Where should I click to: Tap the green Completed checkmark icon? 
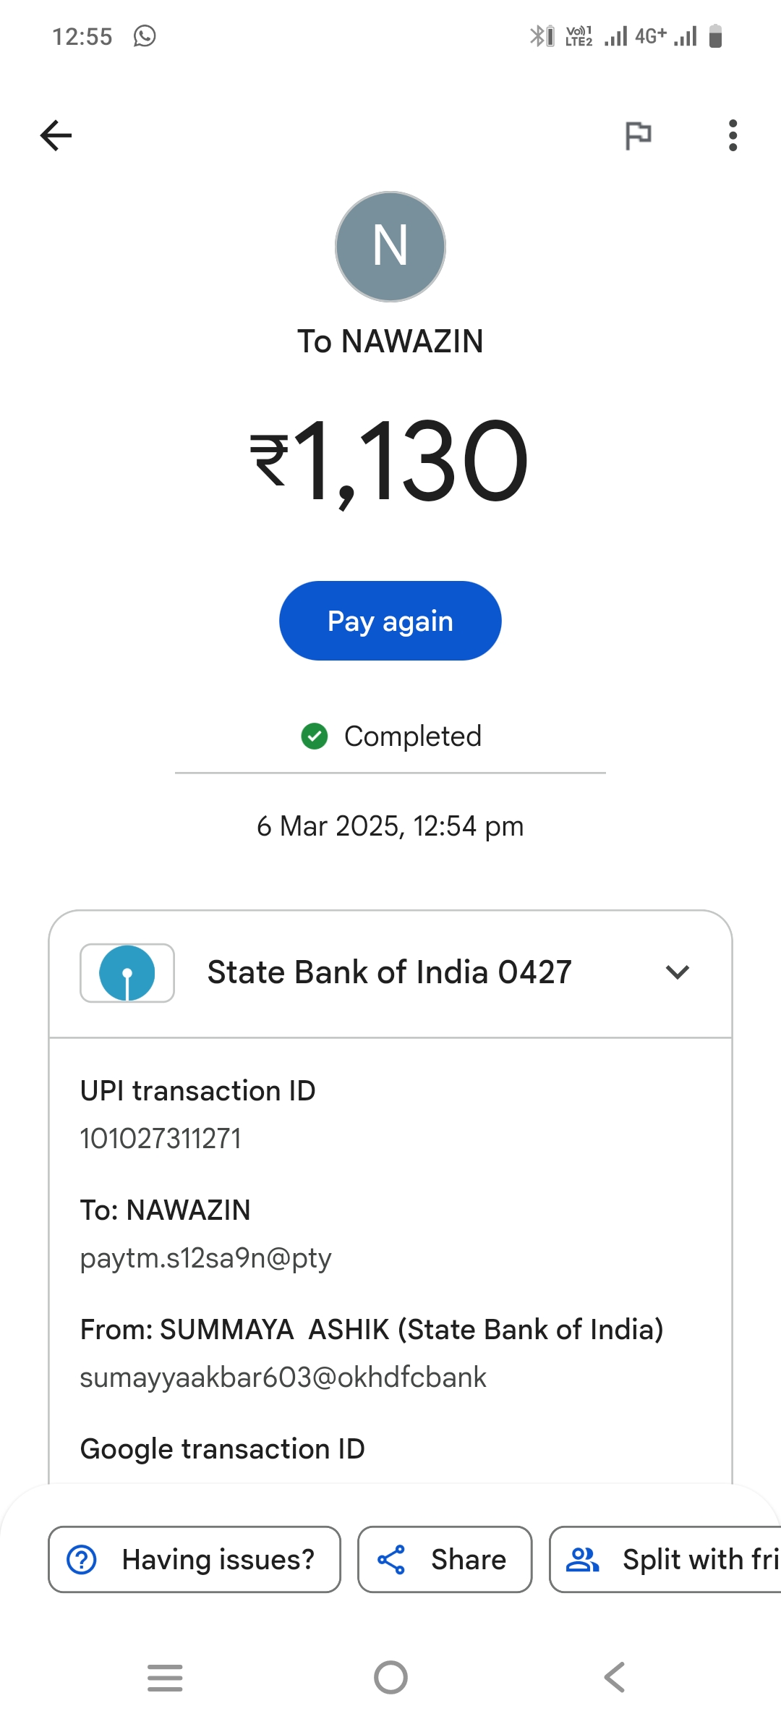coord(315,737)
